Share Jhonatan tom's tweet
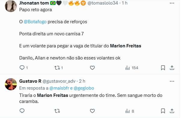This screenshot has width=183, height=118. coord(172,68)
